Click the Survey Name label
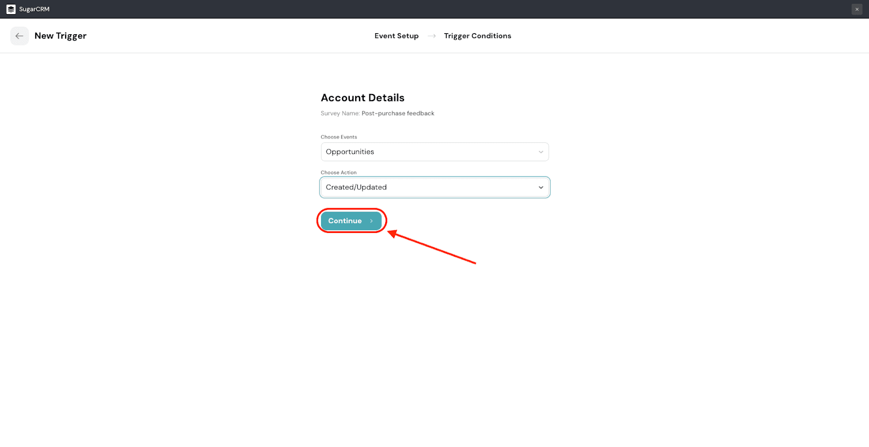This screenshot has width=869, height=447. coord(340,114)
